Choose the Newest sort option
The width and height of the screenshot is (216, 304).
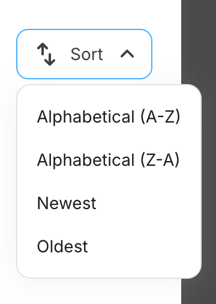pos(109,203)
